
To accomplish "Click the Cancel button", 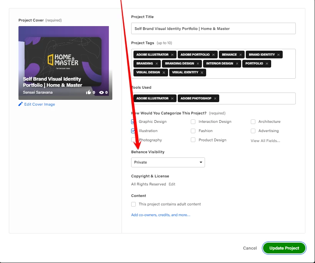I will [x=250, y=248].
